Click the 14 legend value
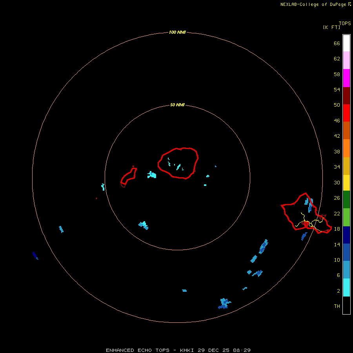 click(x=337, y=244)
